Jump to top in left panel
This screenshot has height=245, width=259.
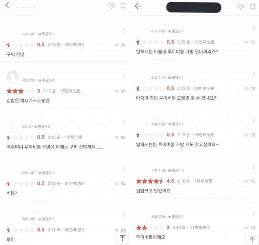[122, 238]
